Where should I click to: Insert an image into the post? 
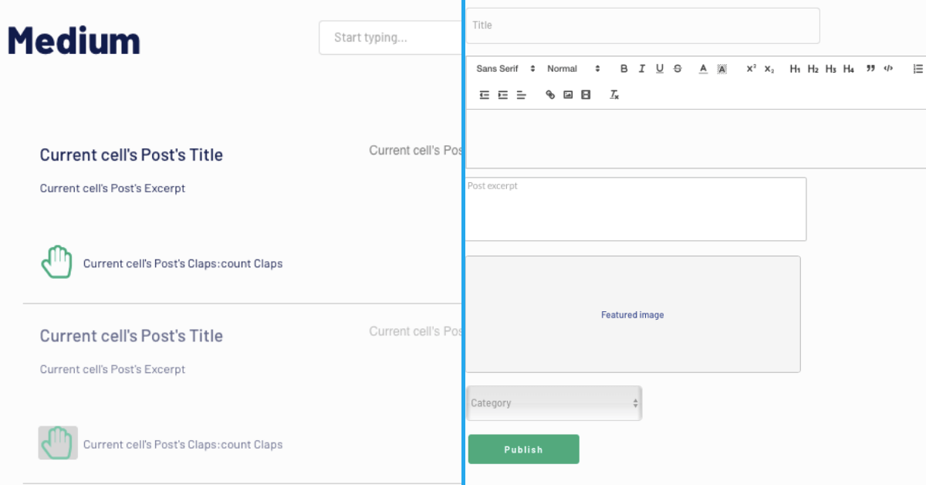(568, 94)
